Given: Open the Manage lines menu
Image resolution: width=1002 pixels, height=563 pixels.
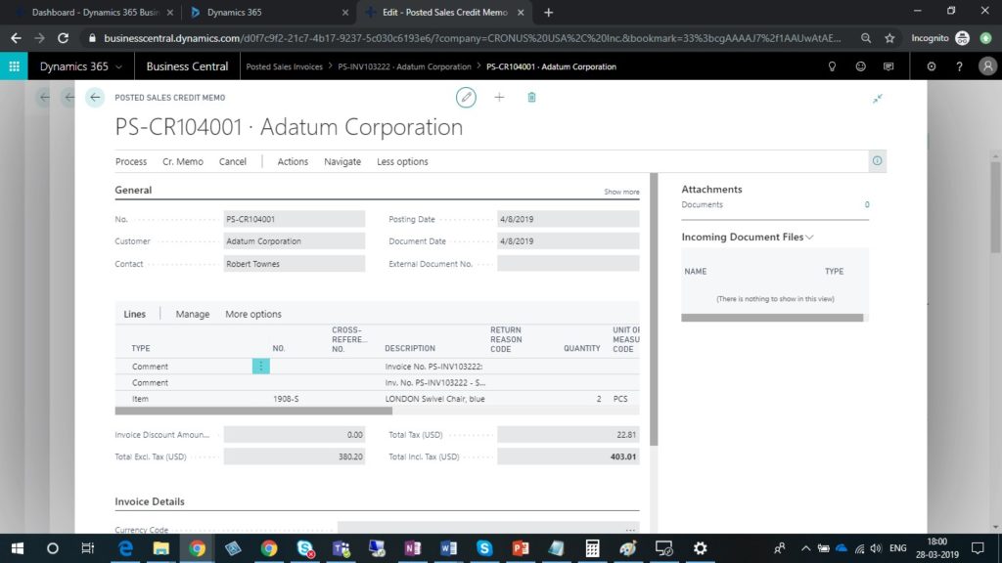Looking at the screenshot, I should (193, 314).
